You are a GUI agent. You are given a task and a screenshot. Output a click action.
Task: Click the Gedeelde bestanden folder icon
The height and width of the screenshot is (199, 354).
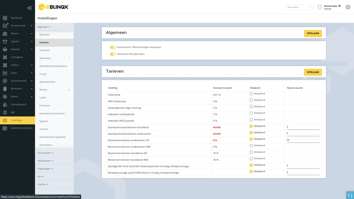coord(5,128)
